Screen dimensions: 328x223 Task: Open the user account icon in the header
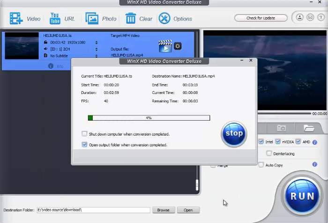(299, 17)
